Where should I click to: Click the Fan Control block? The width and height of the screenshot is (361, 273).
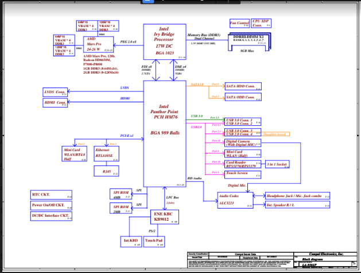point(239,24)
